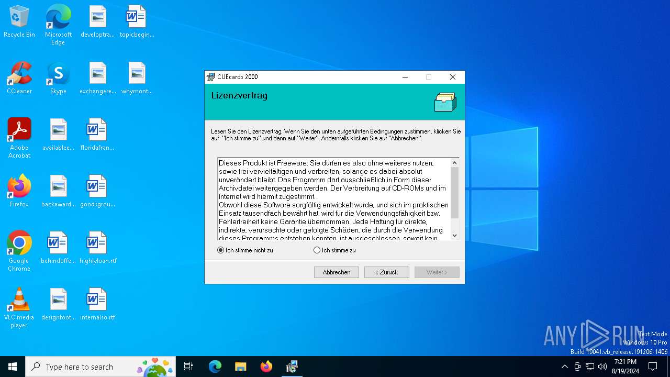Select the availablee... image file
Image resolution: width=670 pixels, height=377 pixels.
tap(58, 135)
